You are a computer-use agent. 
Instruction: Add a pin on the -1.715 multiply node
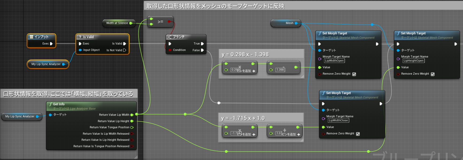click(x=254, y=134)
